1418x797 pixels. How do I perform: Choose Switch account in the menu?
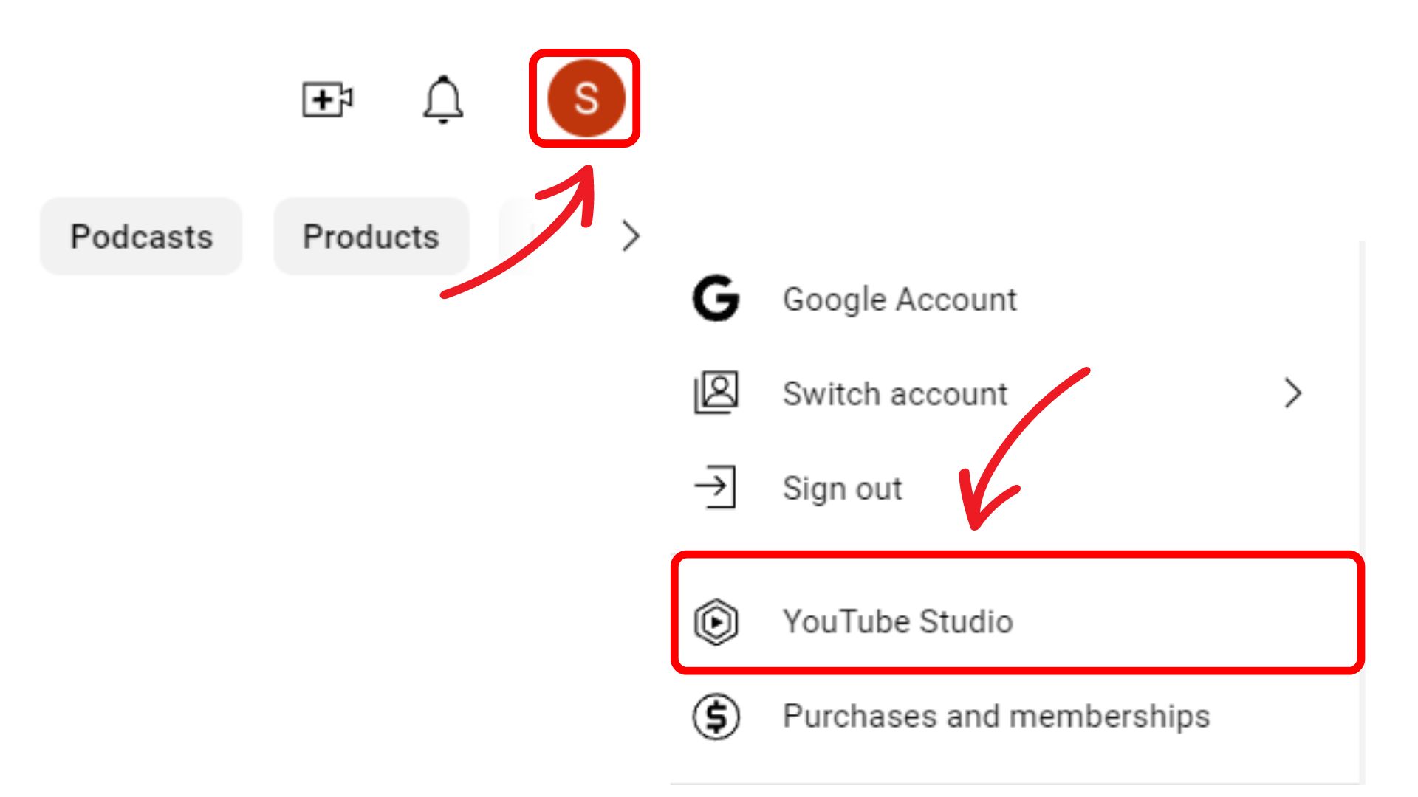[x=896, y=393]
